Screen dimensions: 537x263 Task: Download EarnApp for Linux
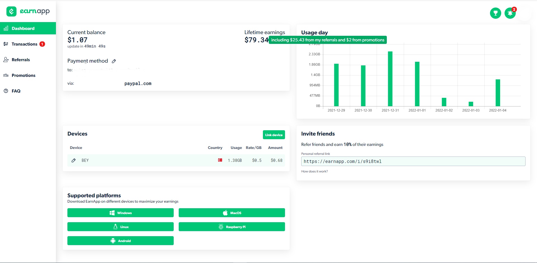coord(121,227)
